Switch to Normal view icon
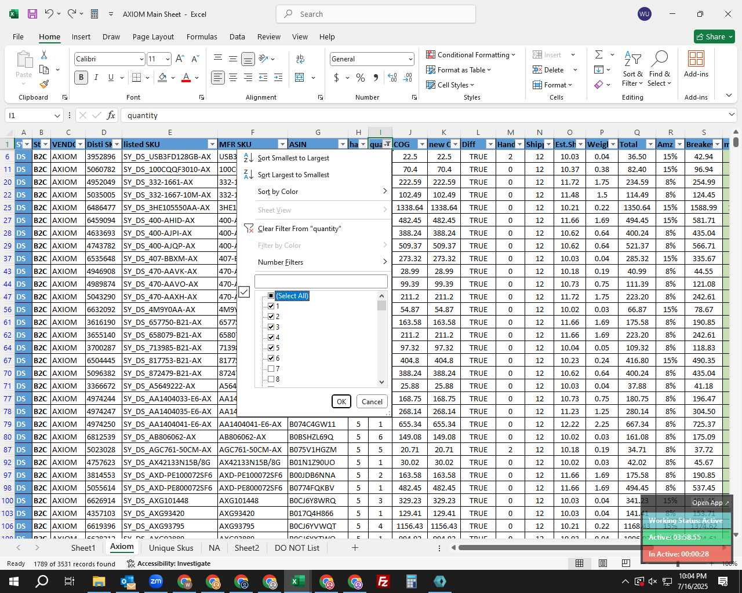Viewport: 742px width, 593px height. 579,563
